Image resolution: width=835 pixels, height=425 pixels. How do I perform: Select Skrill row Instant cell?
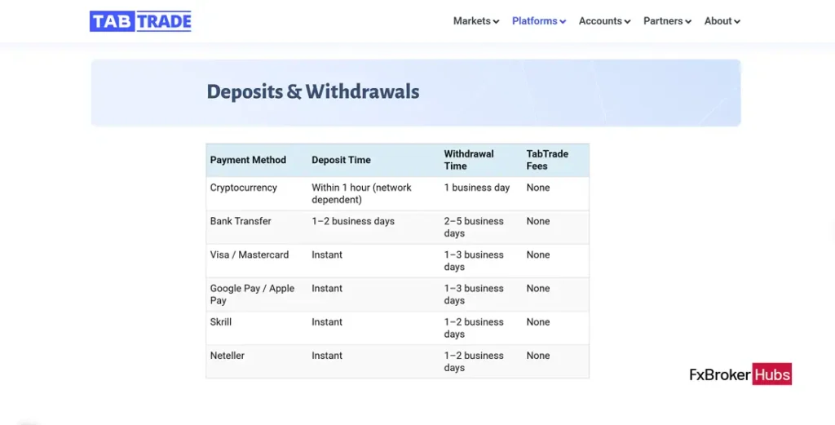[327, 321]
